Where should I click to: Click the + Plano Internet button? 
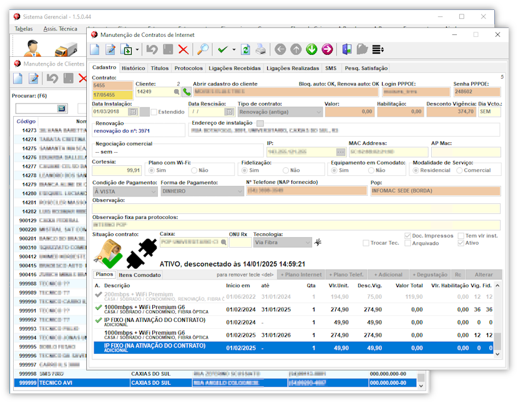click(301, 274)
